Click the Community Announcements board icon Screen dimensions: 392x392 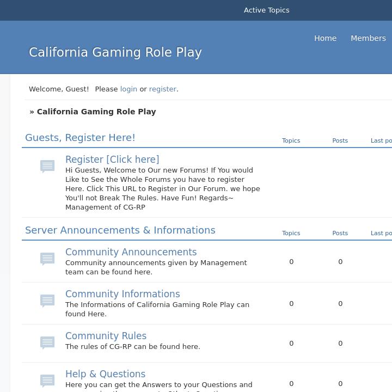pyautogui.click(x=47, y=259)
